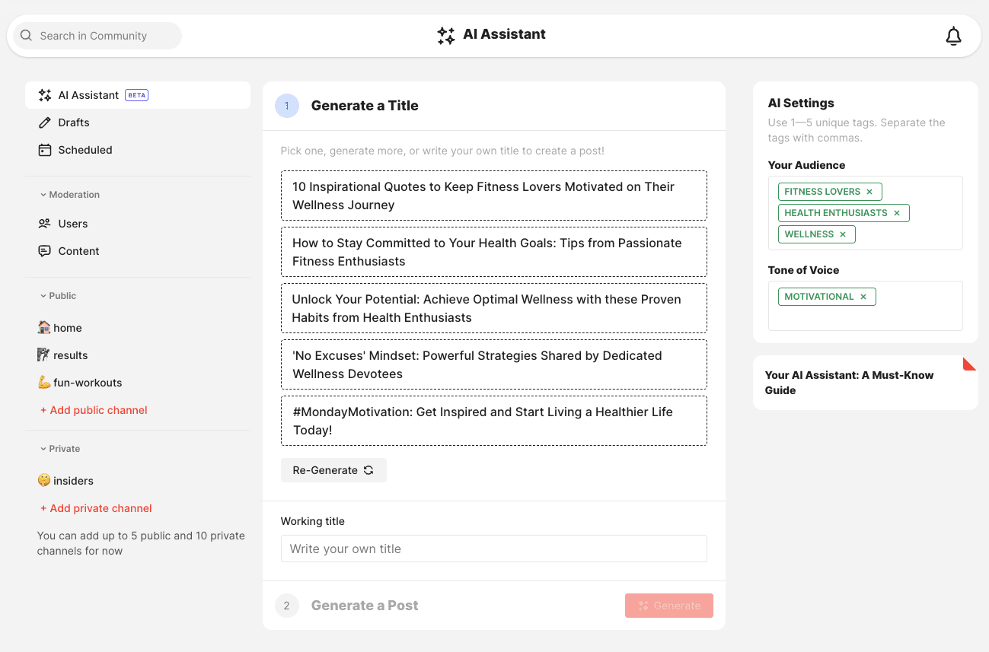This screenshot has height=652, width=989.
Task: Collapse the Public channels section
Action: point(43,295)
